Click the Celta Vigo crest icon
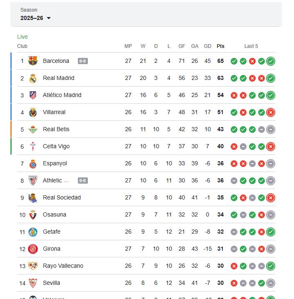Screen dimensions: 294x299 point(33,146)
